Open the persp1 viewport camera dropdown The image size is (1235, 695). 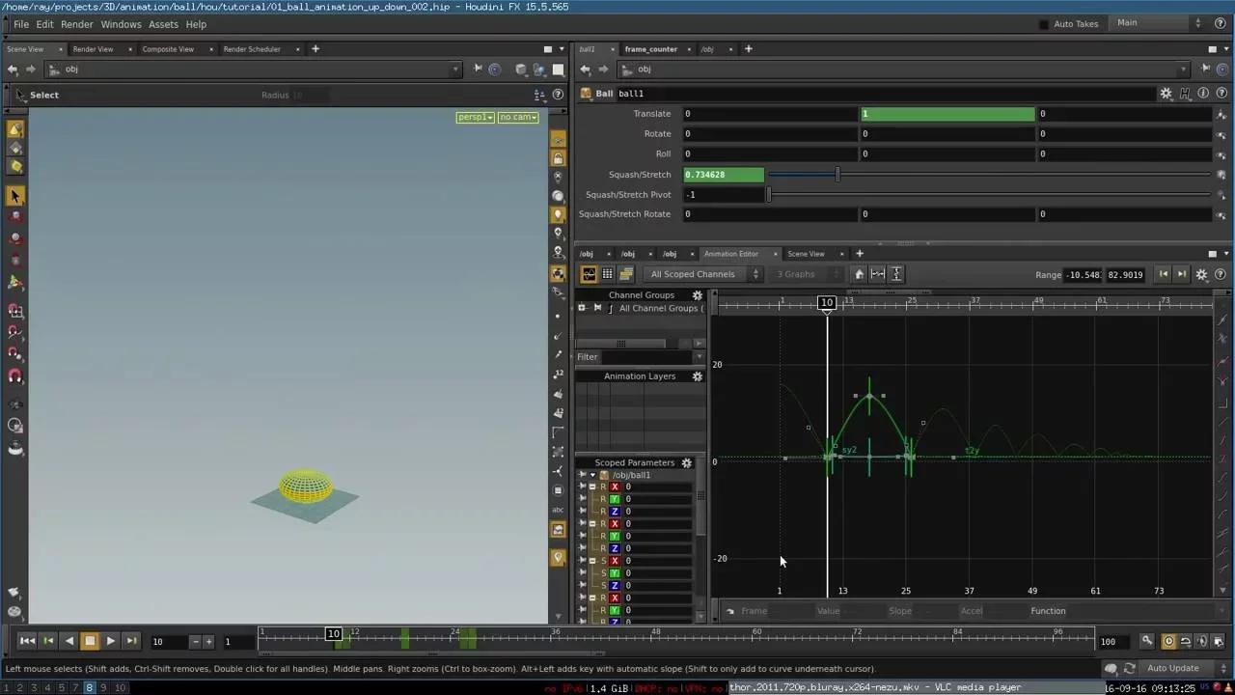475,117
